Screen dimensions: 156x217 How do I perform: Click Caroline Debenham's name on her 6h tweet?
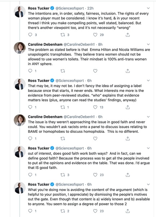(45, 117)
